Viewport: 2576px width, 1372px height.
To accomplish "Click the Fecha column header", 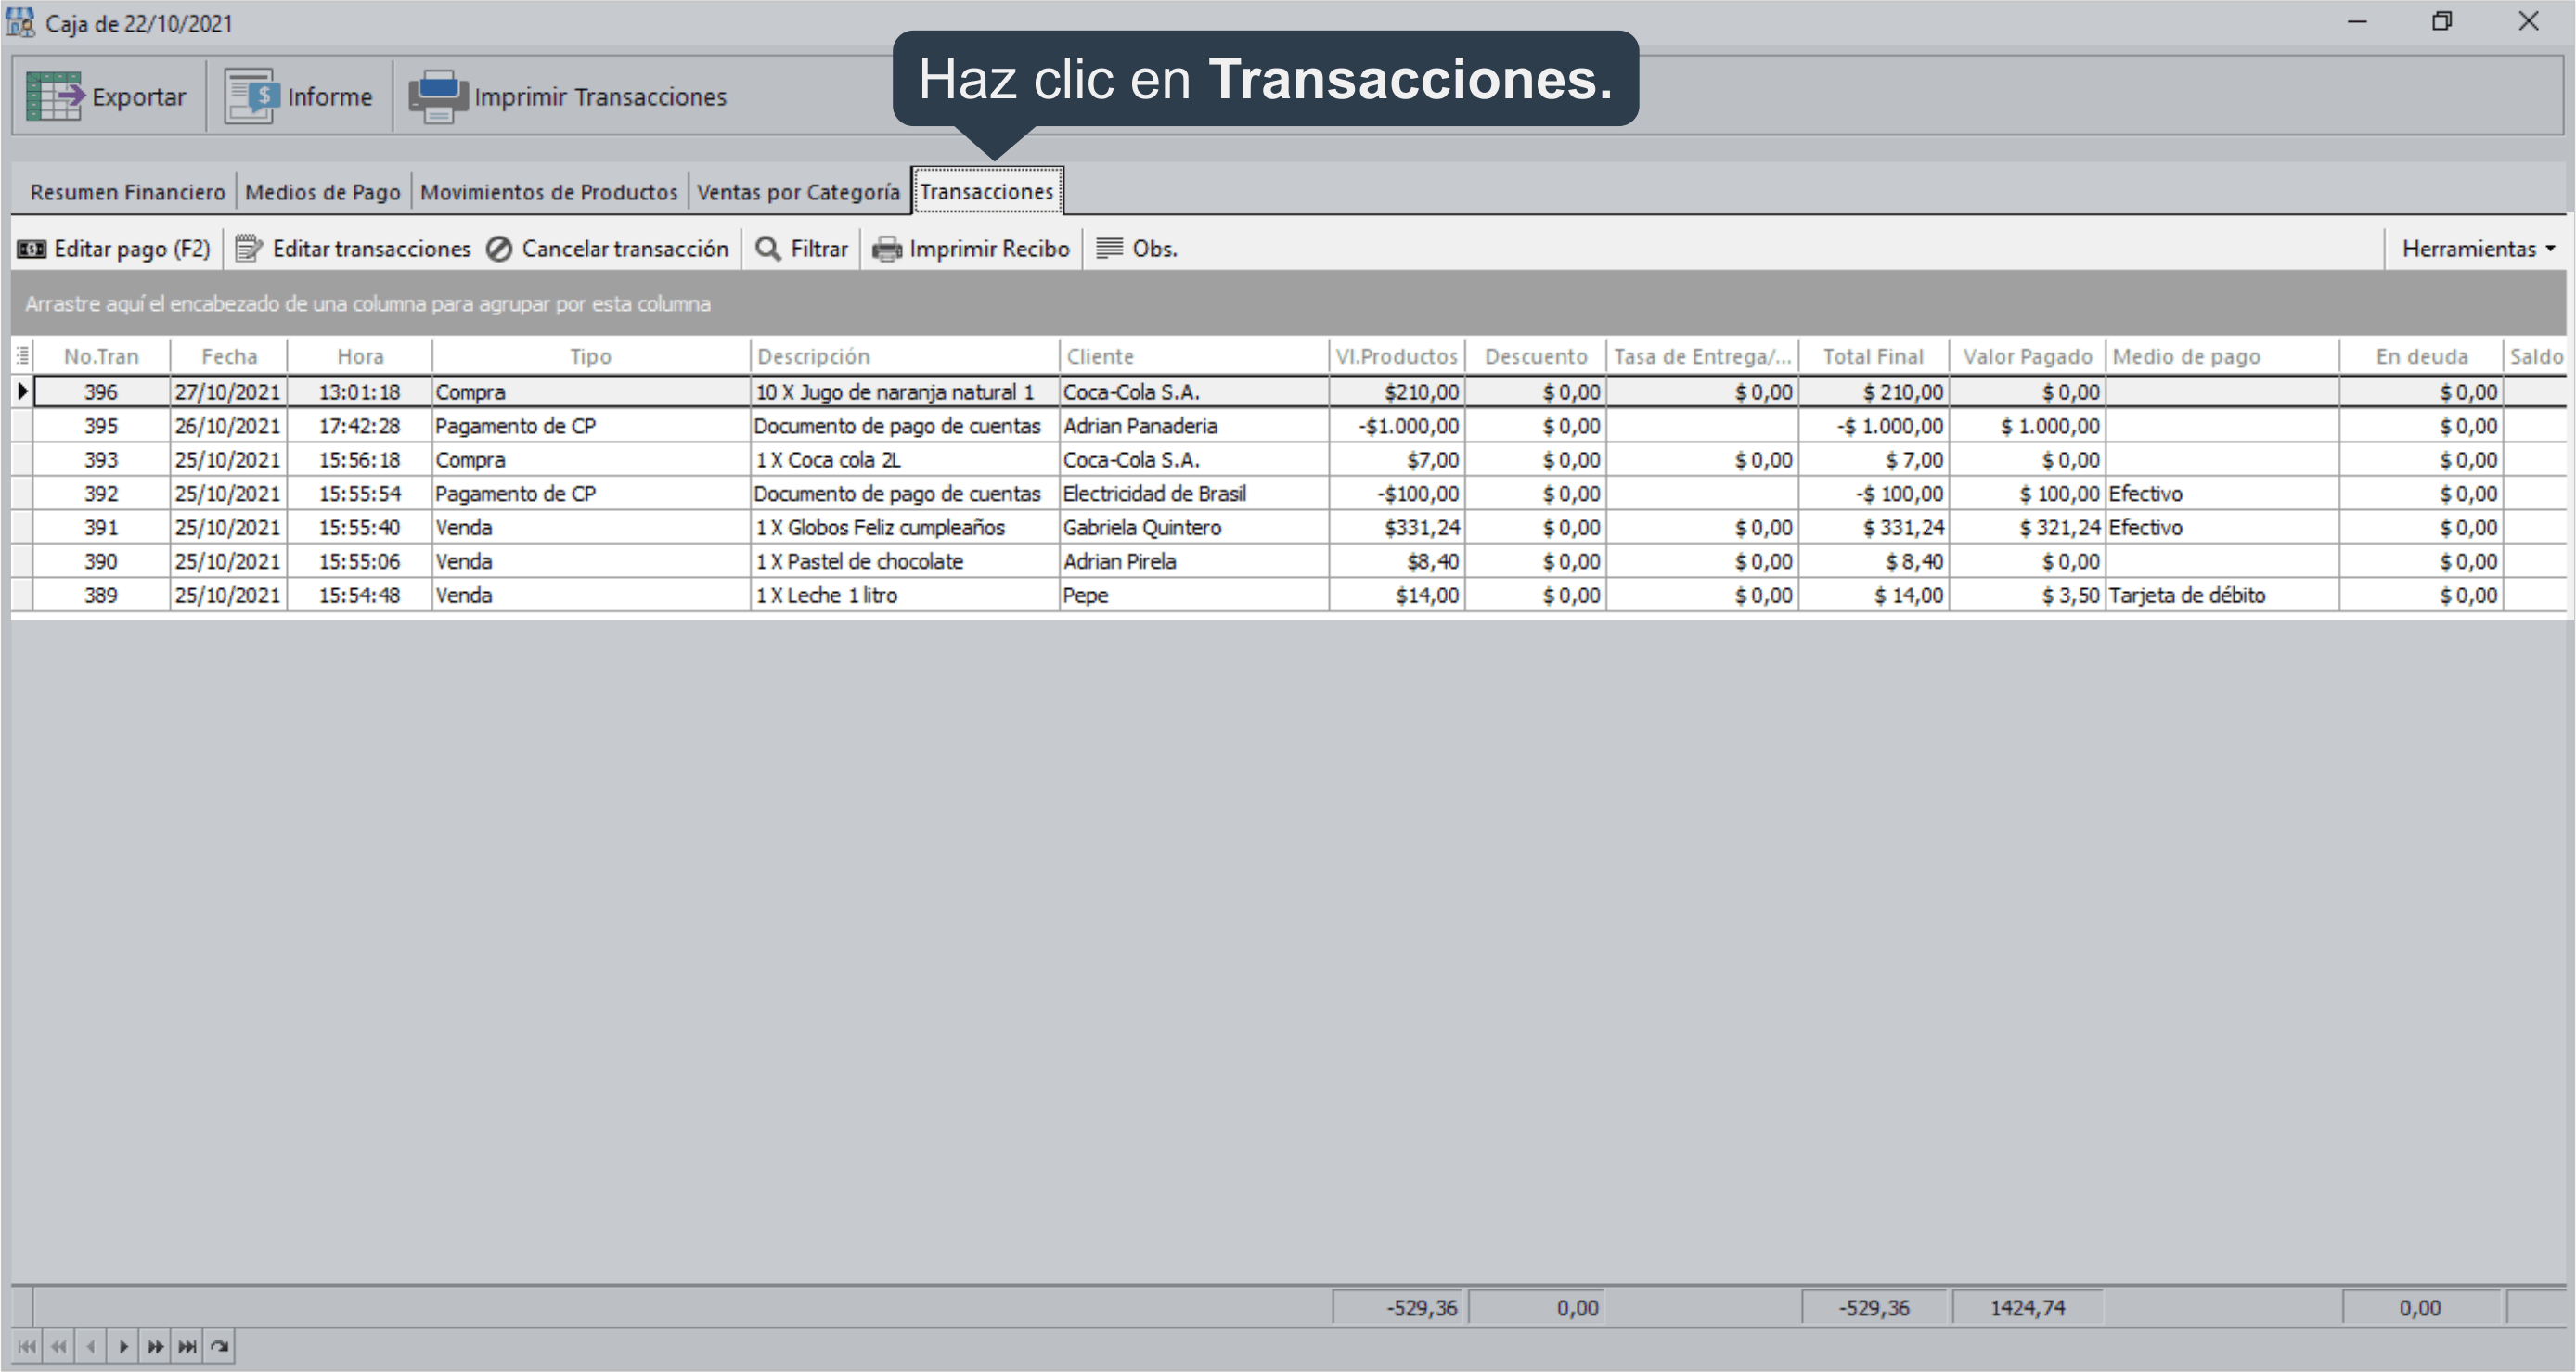I will pos(229,356).
